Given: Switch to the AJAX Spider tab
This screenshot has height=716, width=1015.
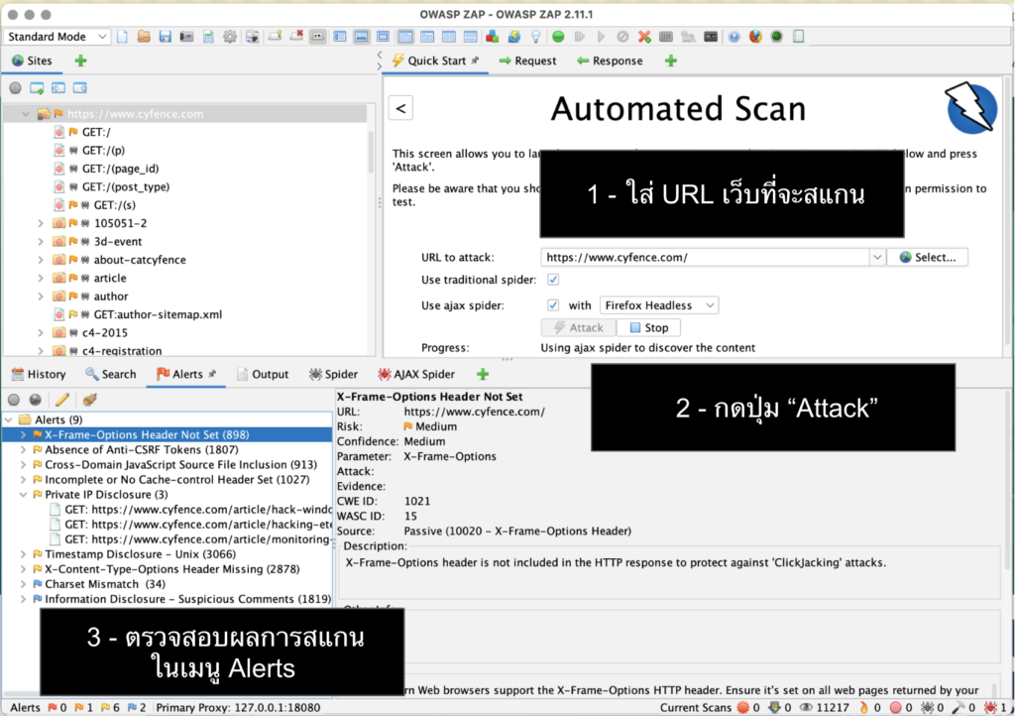Looking at the screenshot, I should click(x=416, y=374).
